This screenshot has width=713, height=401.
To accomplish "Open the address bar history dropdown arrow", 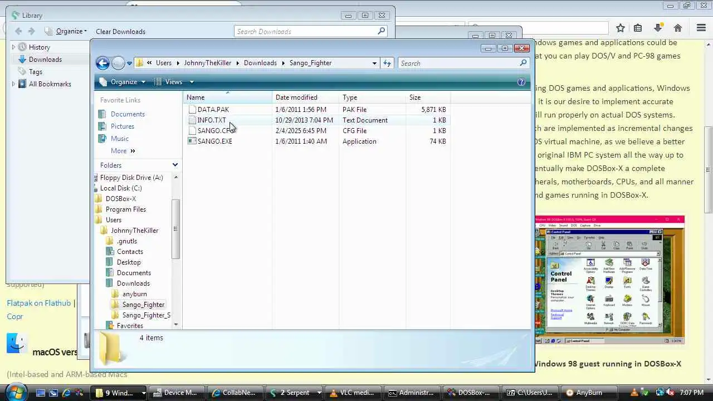I will tap(374, 63).
